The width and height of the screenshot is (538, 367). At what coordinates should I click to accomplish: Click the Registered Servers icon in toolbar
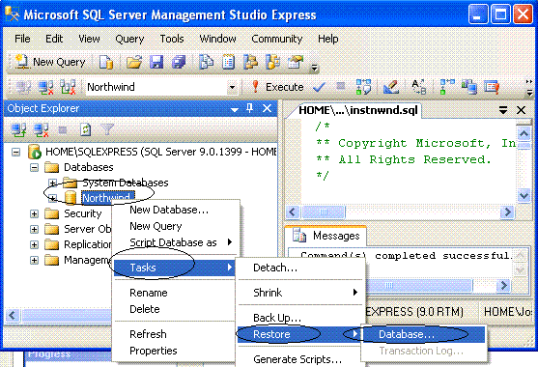(x=206, y=62)
